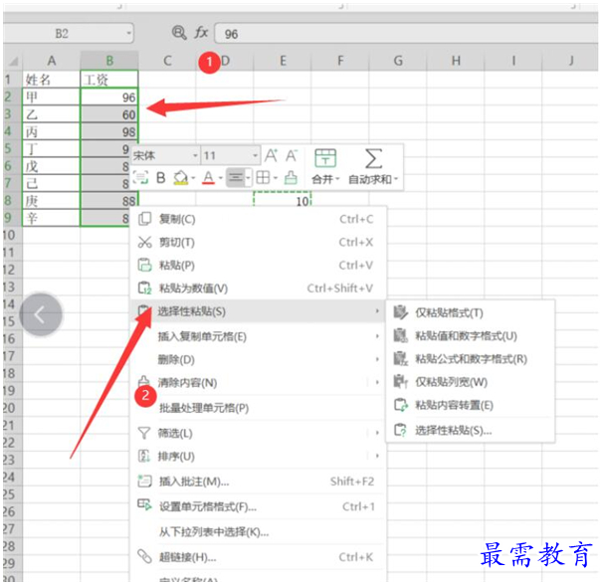Open the font color dropdown arrow

[x=220, y=178]
